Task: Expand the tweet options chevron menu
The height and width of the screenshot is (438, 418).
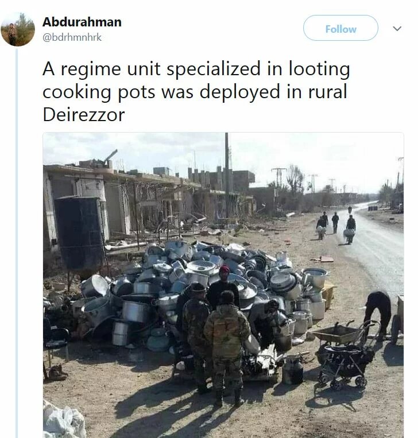Action: click(x=397, y=29)
